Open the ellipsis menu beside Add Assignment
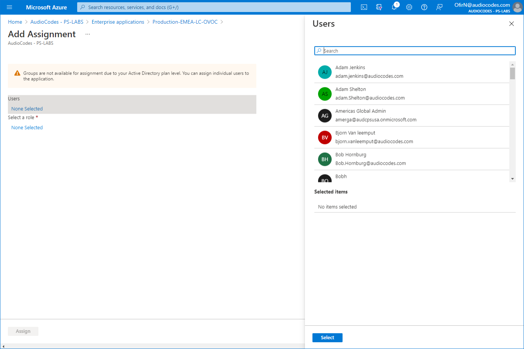The image size is (524, 349). pyautogui.click(x=88, y=34)
